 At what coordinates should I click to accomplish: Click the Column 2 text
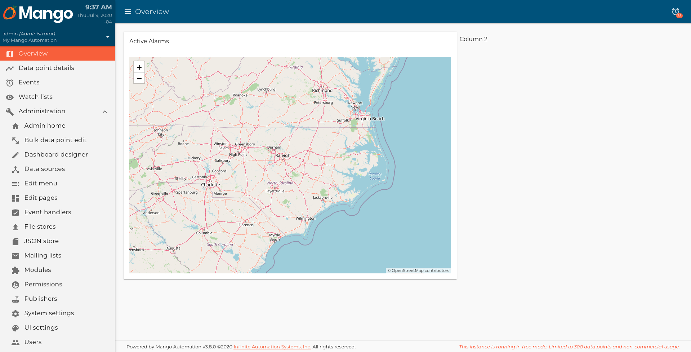tap(473, 39)
